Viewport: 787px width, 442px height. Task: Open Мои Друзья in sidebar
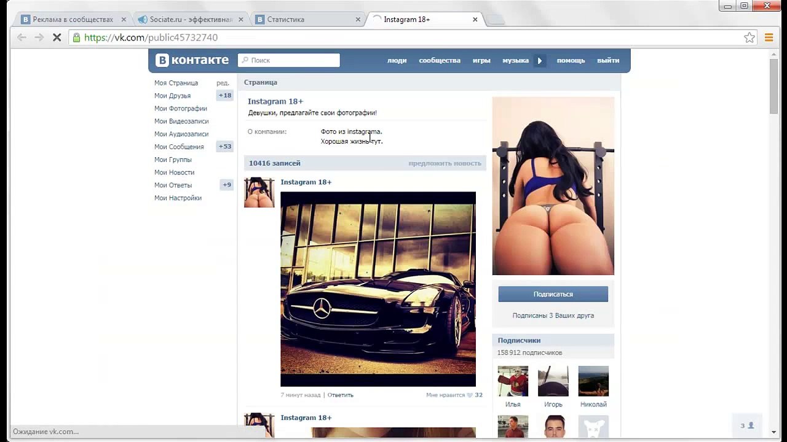point(173,96)
